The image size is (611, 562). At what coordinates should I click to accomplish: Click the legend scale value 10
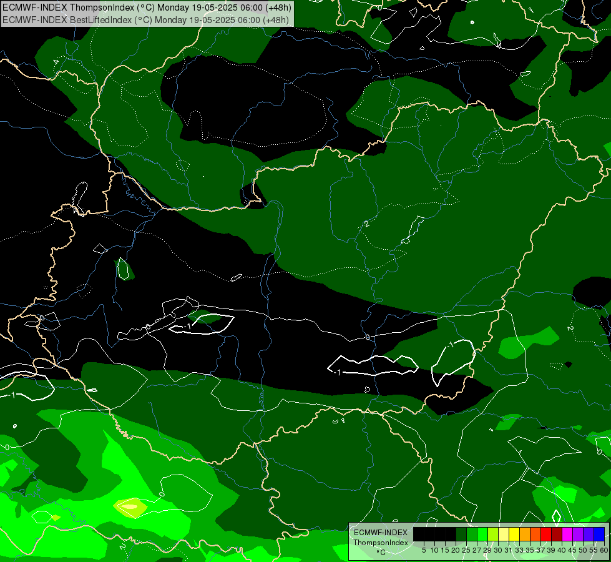[434, 550]
